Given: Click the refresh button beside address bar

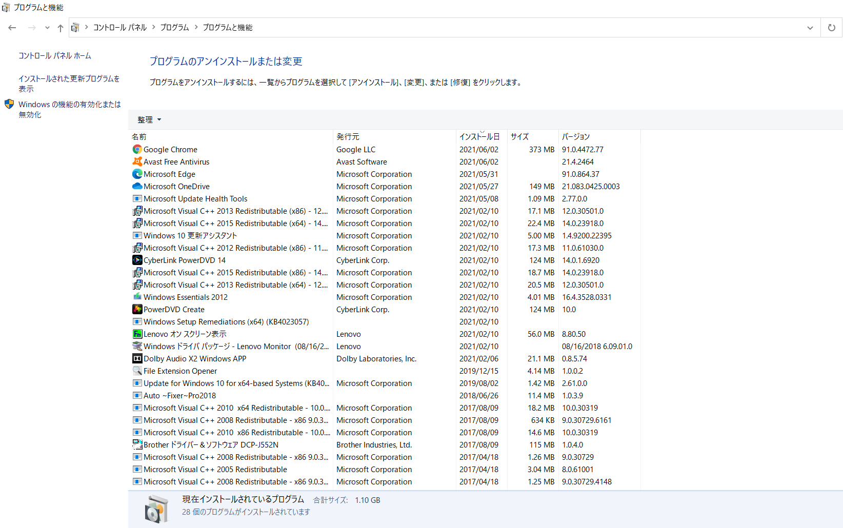Looking at the screenshot, I should [831, 28].
